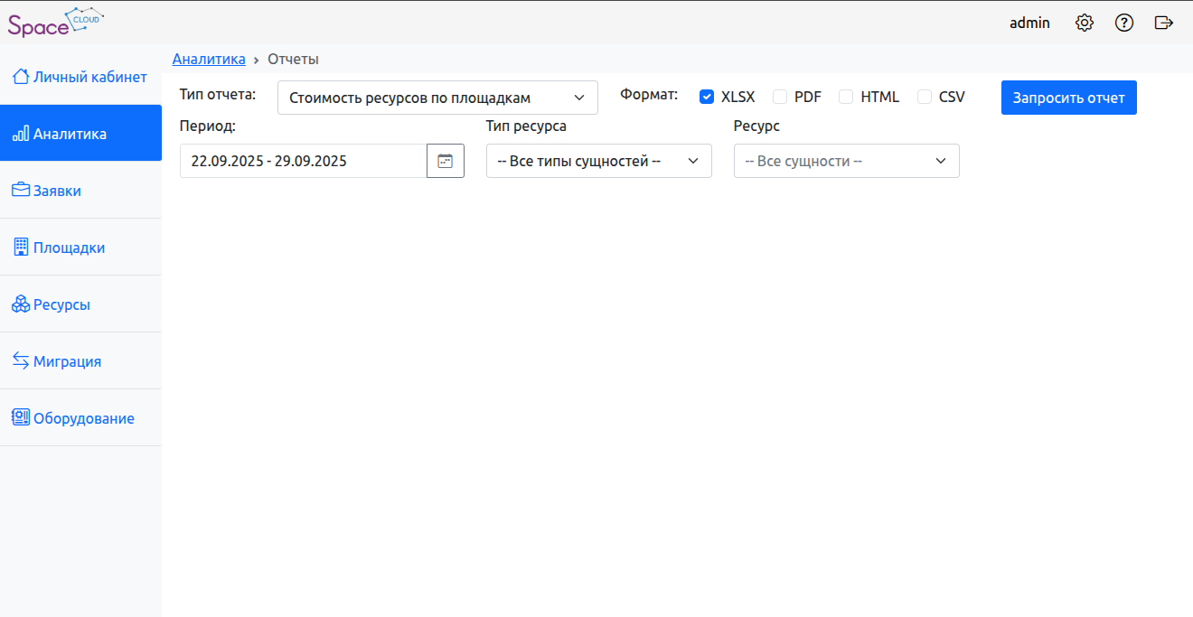Click the settings gear icon

(1085, 23)
